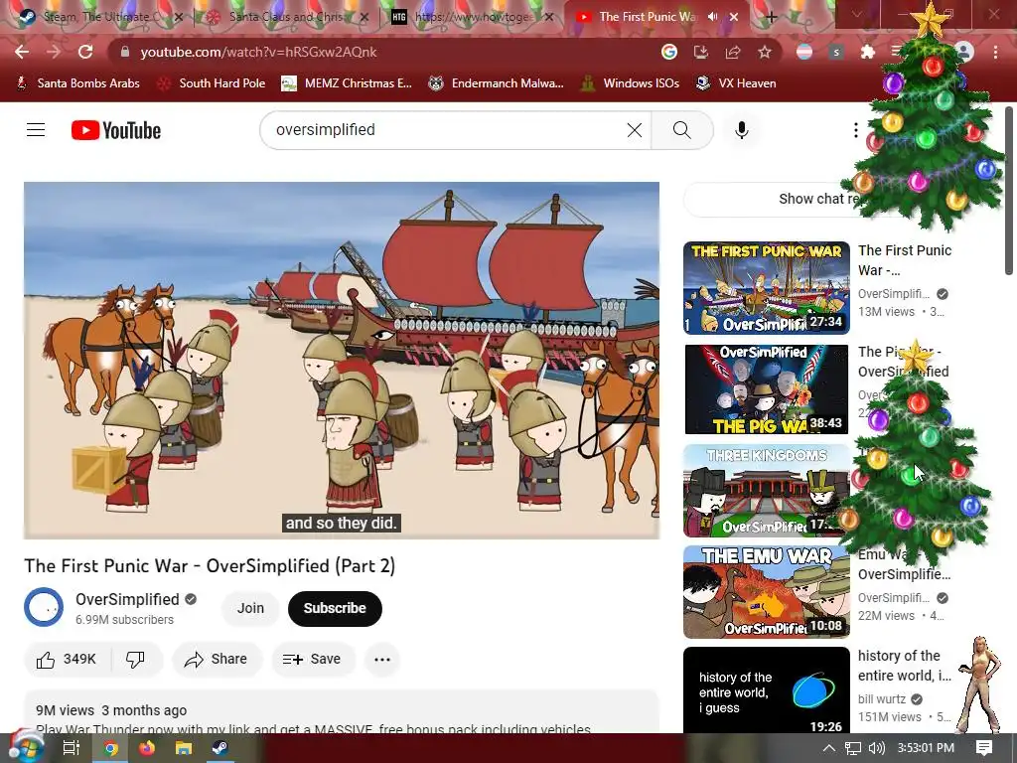1017x763 pixels.
Task: Click the system tray network icon
Action: click(x=853, y=748)
